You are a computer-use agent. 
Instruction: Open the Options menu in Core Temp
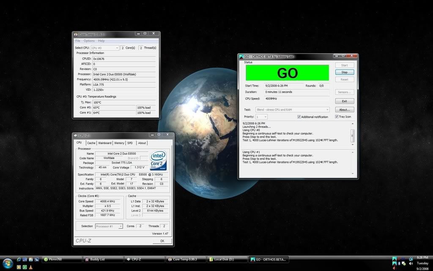pos(88,41)
